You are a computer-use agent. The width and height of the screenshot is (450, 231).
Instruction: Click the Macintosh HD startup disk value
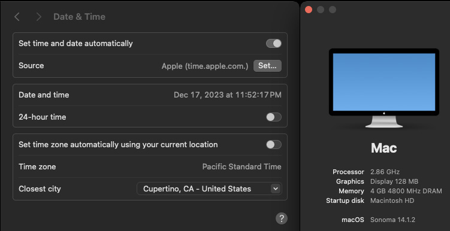click(392, 200)
